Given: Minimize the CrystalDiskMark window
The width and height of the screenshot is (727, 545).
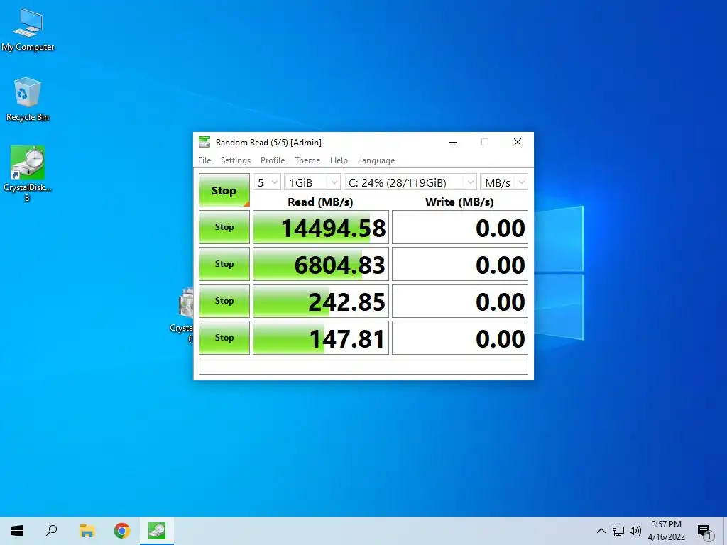Looking at the screenshot, I should [x=453, y=142].
